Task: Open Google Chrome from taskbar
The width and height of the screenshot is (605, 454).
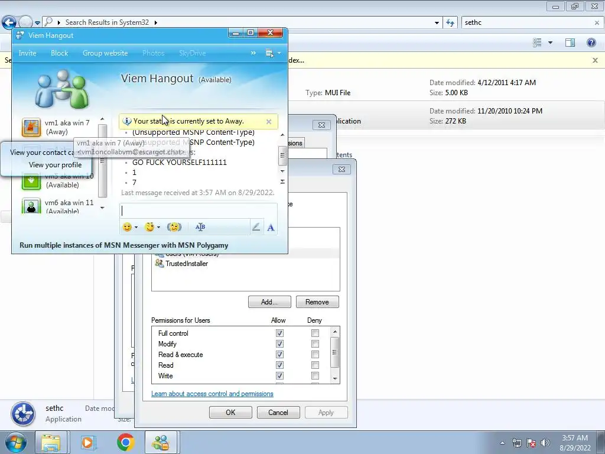Action: [x=125, y=442]
